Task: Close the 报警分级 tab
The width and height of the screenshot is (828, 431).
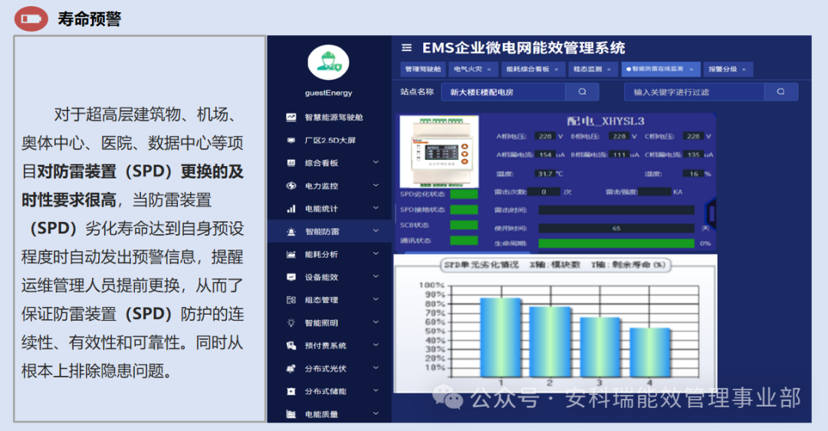Action: [744, 70]
